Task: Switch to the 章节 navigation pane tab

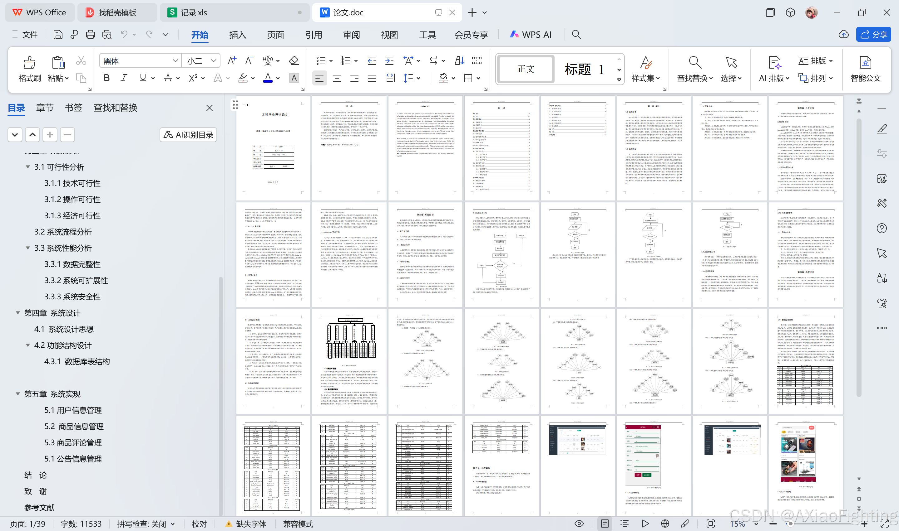Action: [x=44, y=108]
